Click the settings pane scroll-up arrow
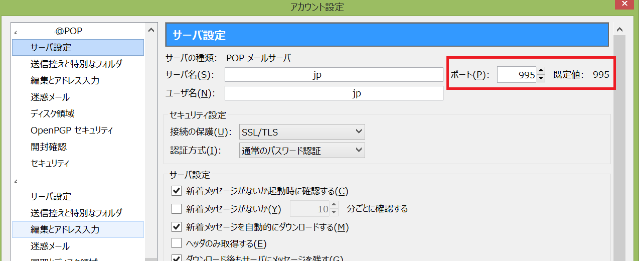 (620, 30)
